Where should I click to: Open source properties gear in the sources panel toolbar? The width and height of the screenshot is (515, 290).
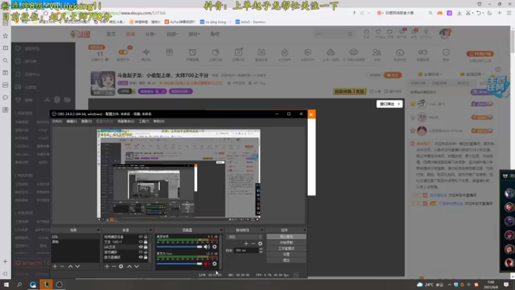click(x=121, y=266)
